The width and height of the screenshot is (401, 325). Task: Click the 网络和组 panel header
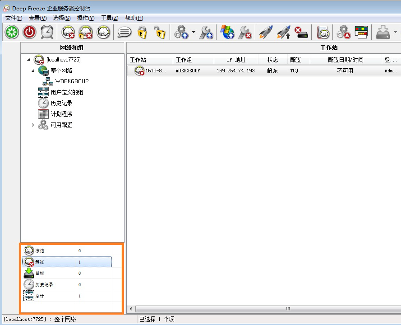click(x=72, y=47)
